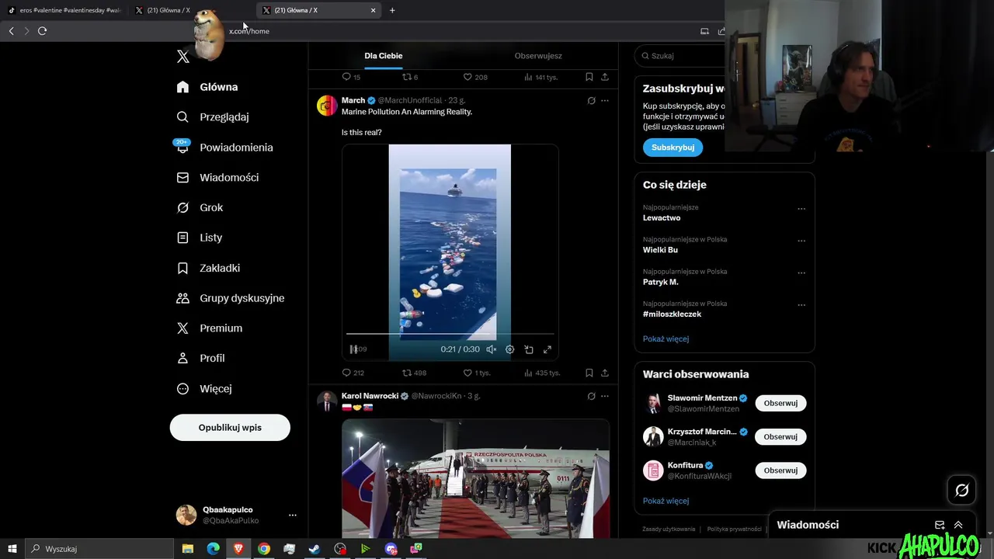Viewport: 994px width, 559px height.
Task: Open options for Patryk M. trend
Action: (x=801, y=273)
